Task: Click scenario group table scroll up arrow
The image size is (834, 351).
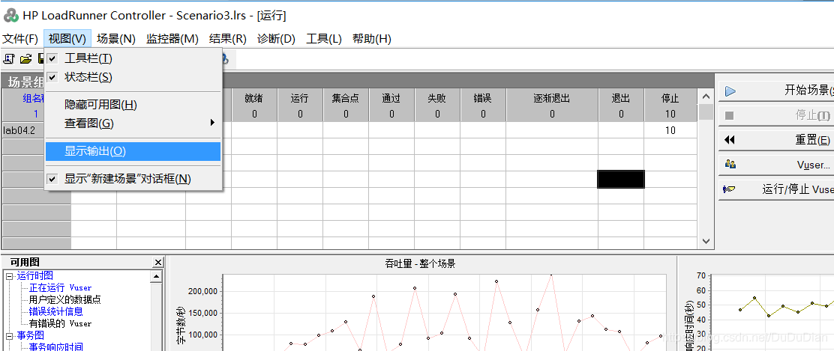Action: click(706, 97)
